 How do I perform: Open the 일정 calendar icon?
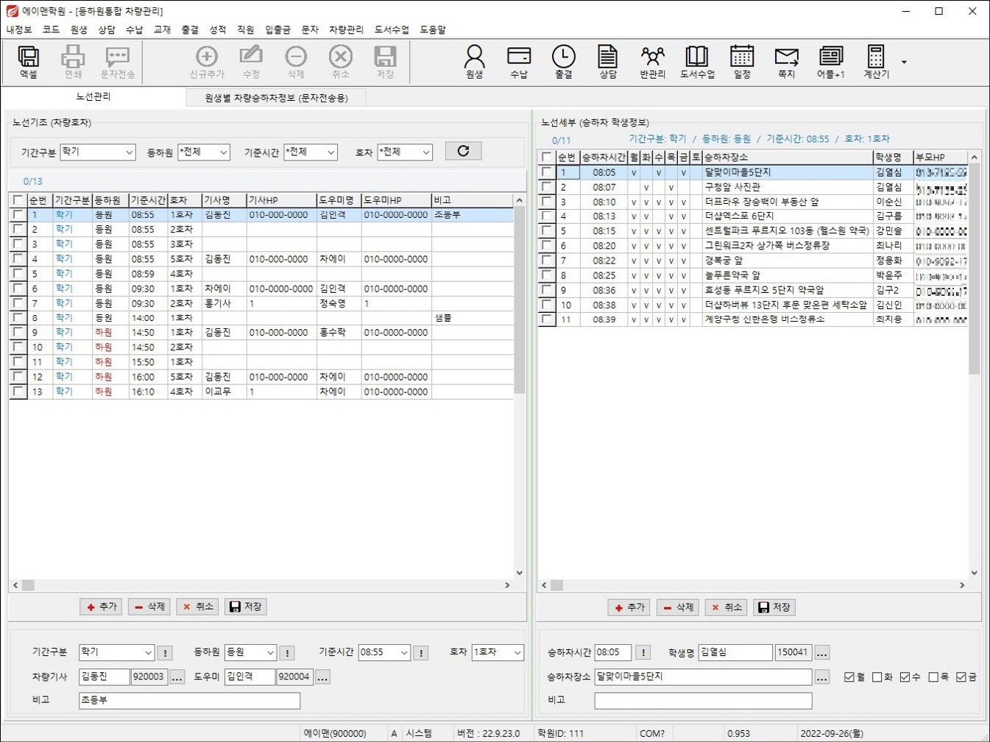point(742,62)
